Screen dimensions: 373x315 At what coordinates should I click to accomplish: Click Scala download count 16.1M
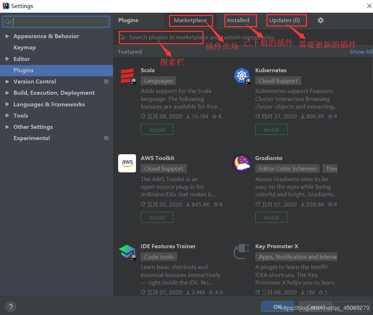pos(197,116)
